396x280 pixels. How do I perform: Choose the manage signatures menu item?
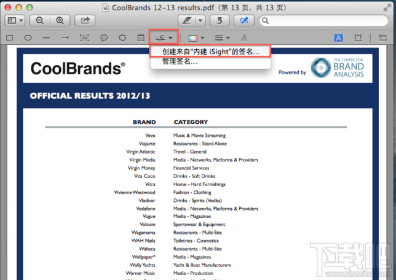(210, 61)
